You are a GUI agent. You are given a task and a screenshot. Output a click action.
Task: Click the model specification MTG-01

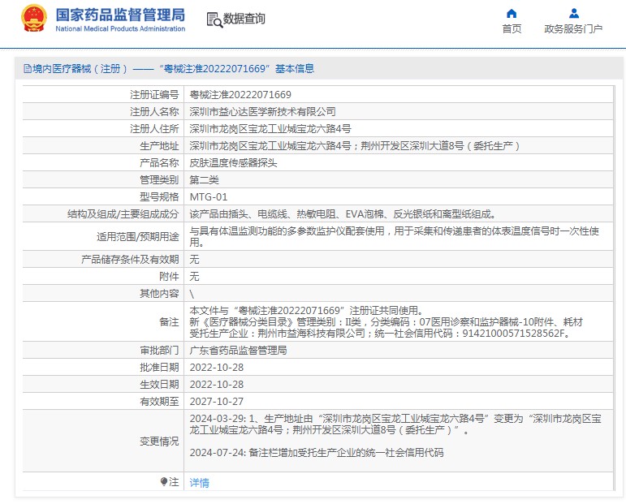tap(209, 196)
